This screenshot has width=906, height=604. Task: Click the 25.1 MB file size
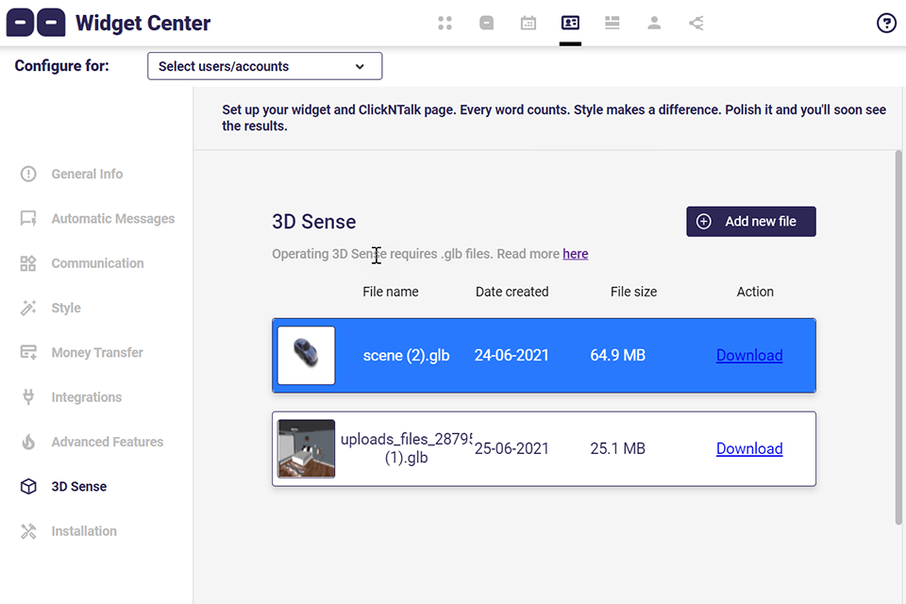coord(617,448)
